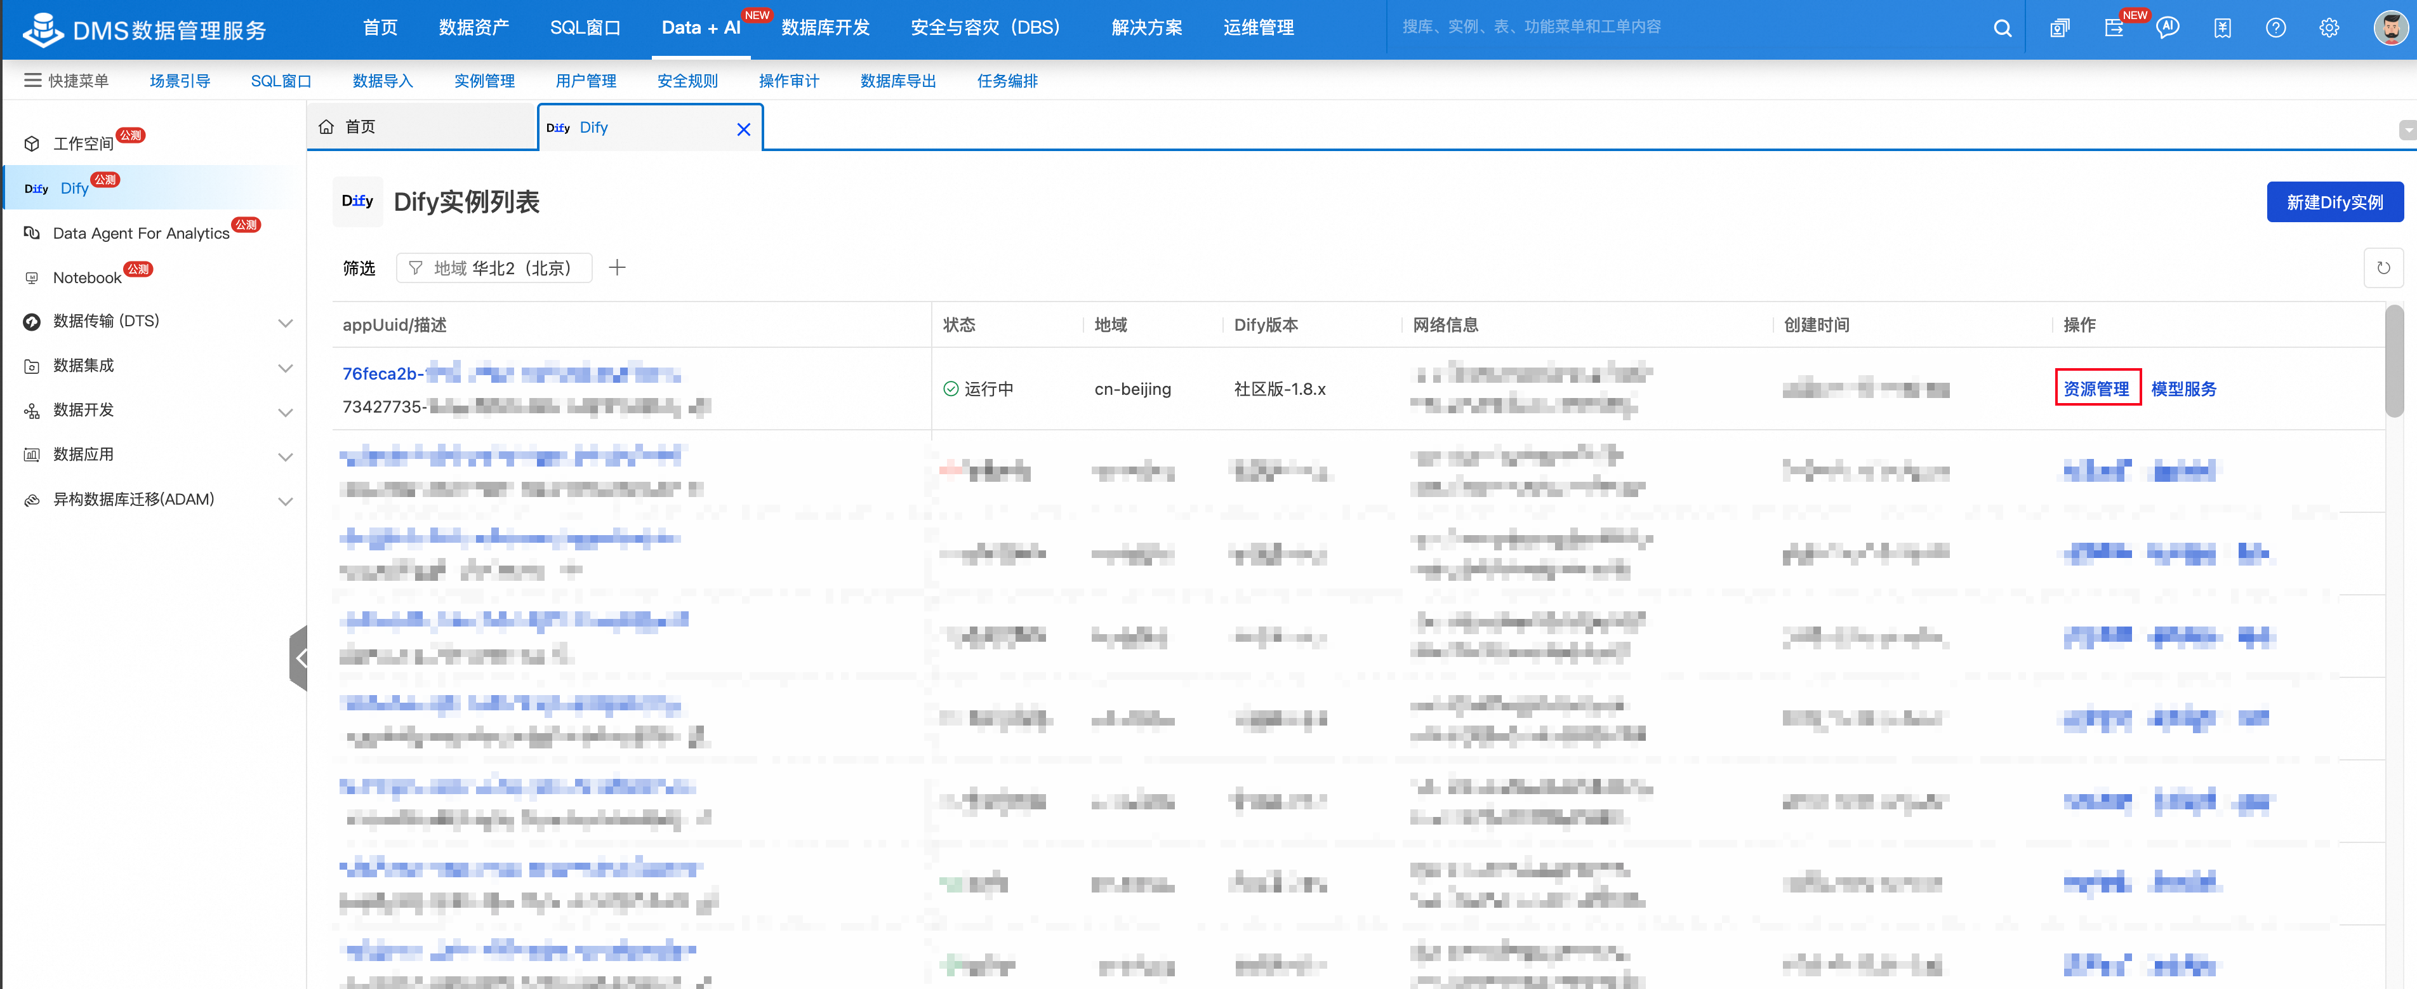Open the settings gear icon
Screen dimensions: 2417x989
point(2329,28)
